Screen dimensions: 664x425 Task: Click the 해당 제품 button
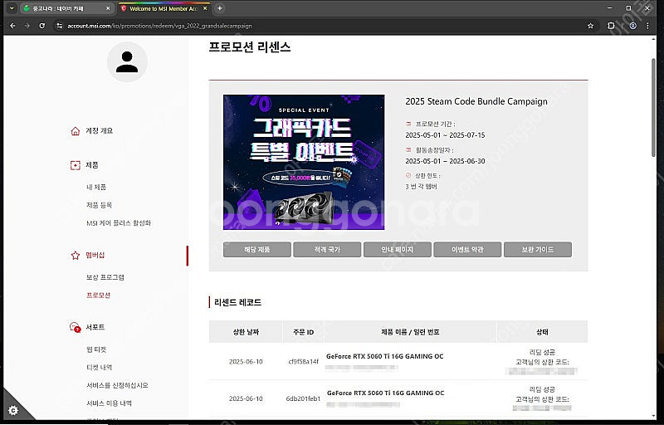pyautogui.click(x=257, y=250)
